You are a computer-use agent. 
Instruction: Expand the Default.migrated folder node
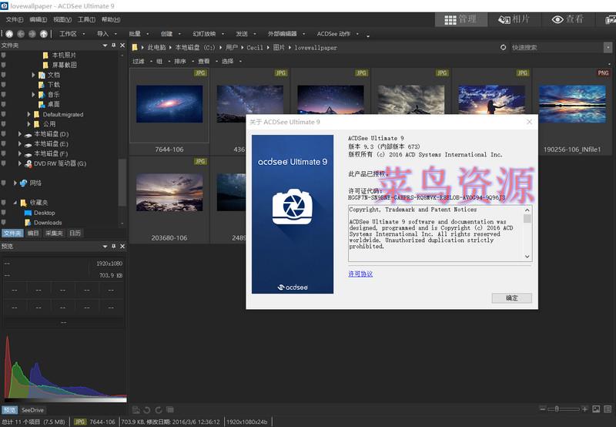pos(29,114)
